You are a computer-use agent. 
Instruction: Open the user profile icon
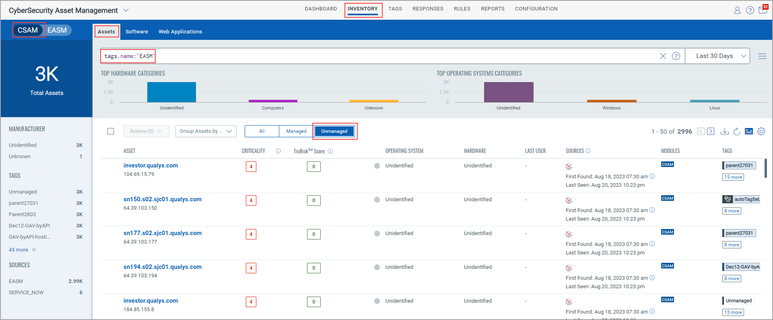coord(737,10)
